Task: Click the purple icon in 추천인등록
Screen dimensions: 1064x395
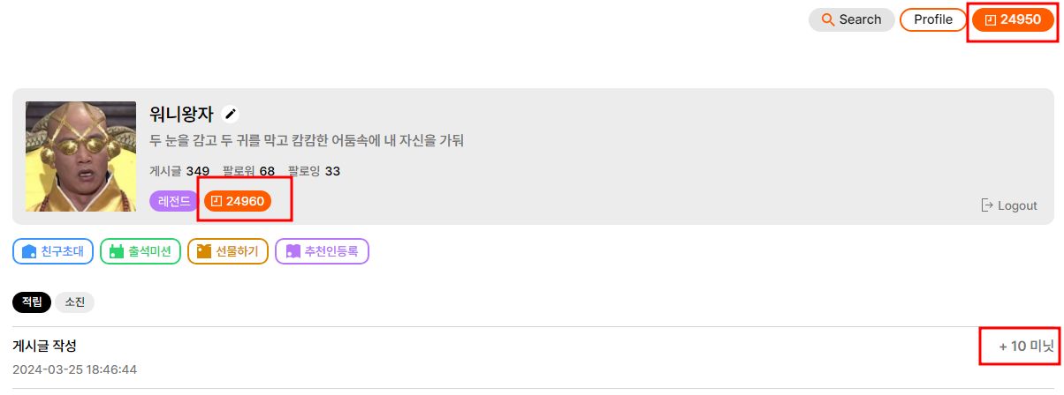Action: [291, 251]
